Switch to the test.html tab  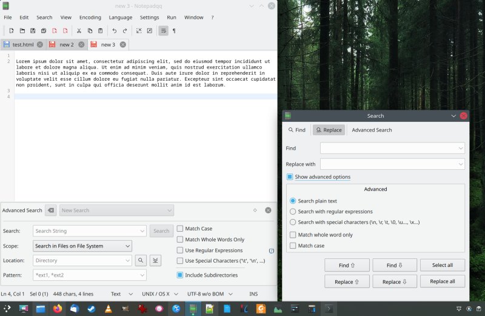[x=22, y=45]
